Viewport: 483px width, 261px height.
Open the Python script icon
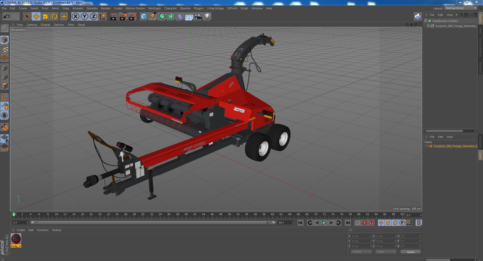tap(418, 17)
